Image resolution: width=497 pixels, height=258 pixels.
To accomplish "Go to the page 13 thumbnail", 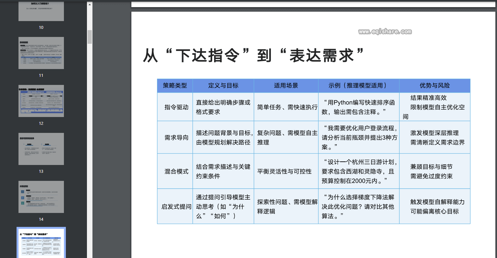I will click(x=41, y=149).
